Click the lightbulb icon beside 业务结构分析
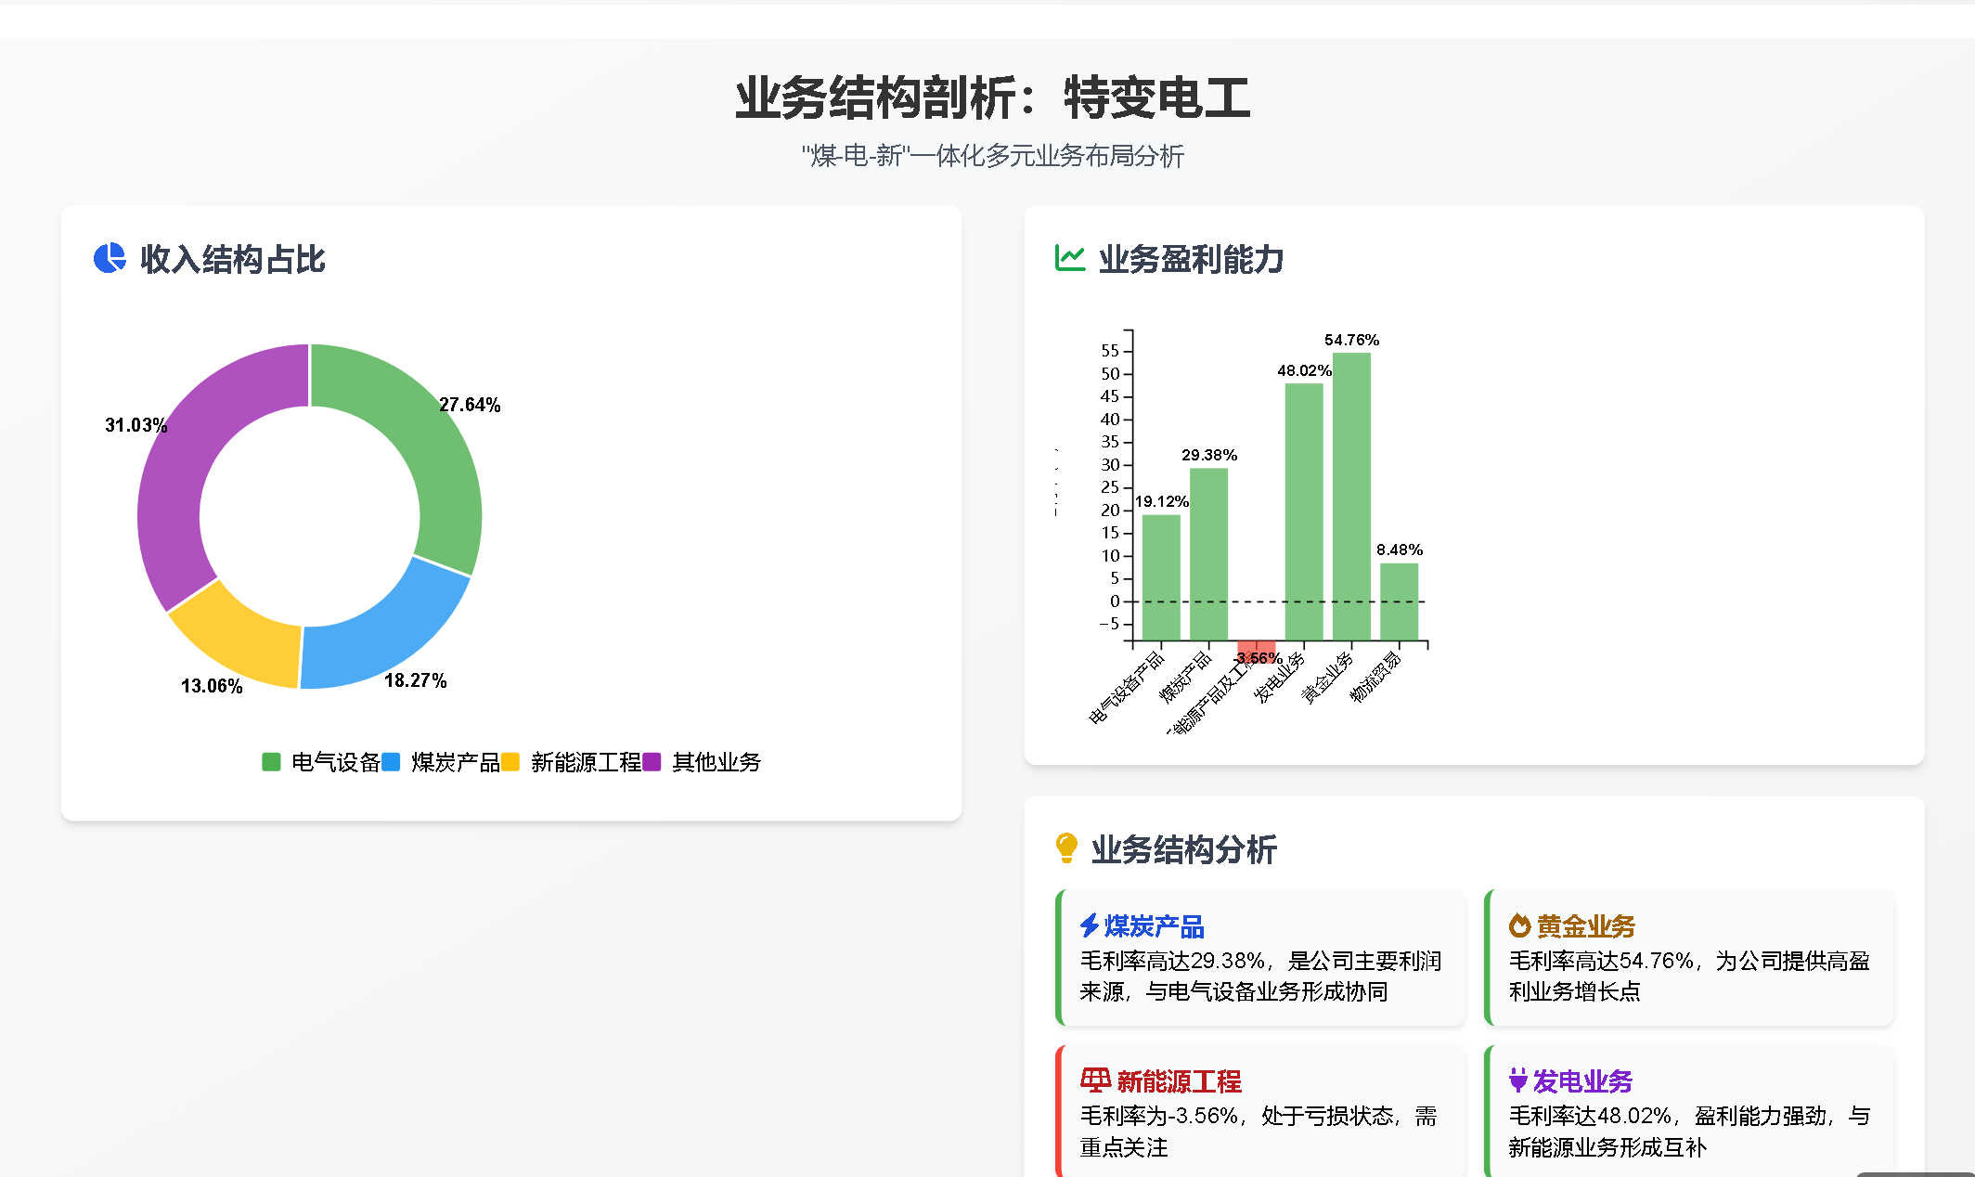 tap(1066, 847)
